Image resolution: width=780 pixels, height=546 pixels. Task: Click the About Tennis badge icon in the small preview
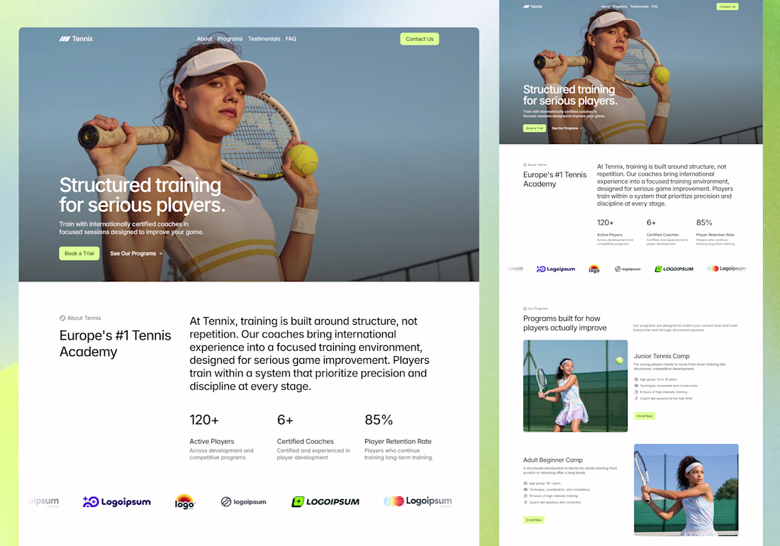click(525, 165)
